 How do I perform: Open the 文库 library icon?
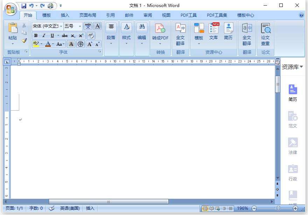[213, 31]
